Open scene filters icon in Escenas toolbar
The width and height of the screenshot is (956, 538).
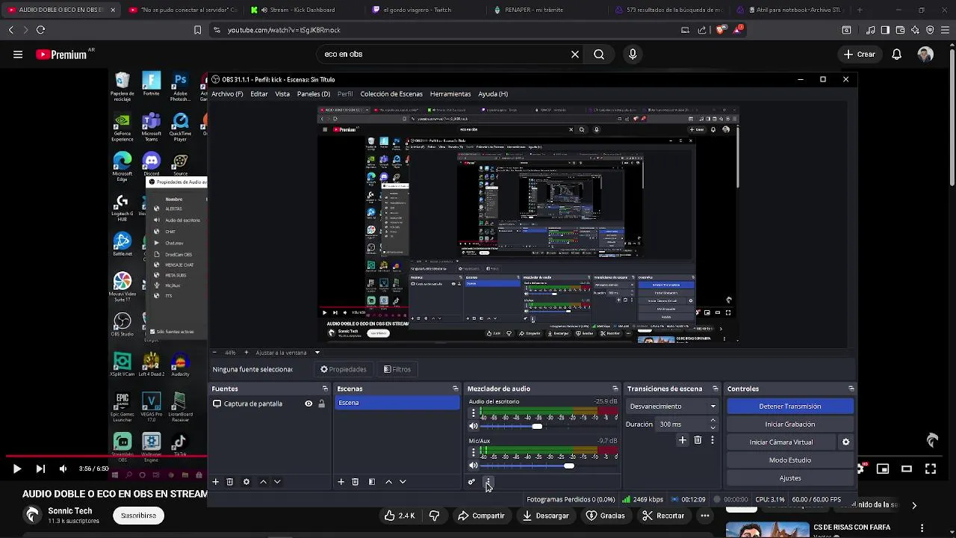tap(372, 482)
